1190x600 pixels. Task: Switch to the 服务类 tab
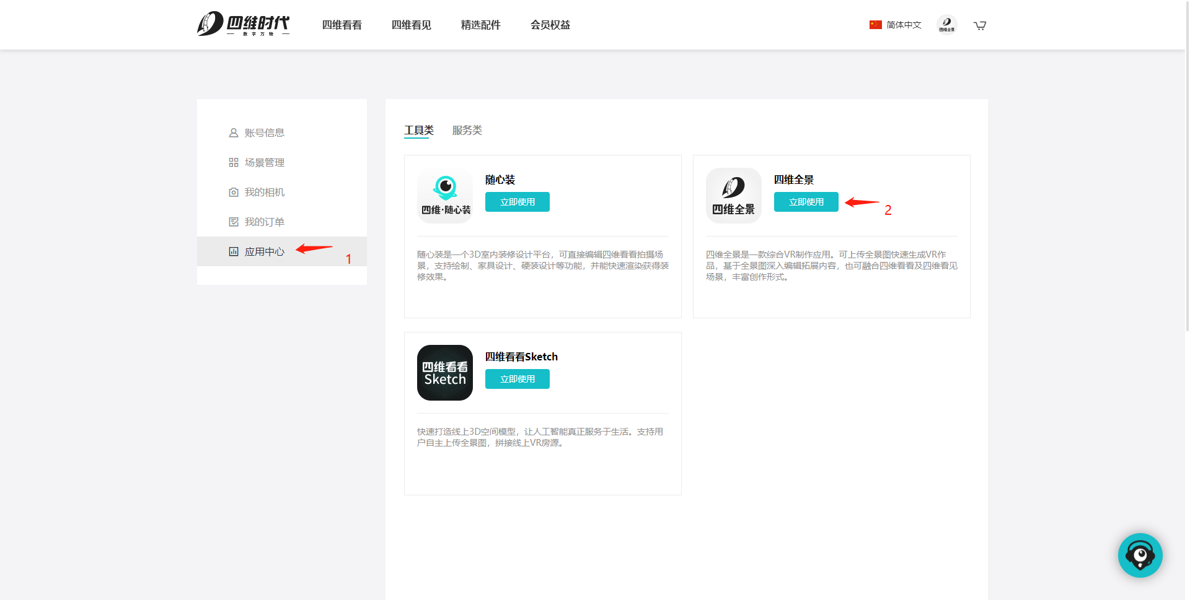pyautogui.click(x=467, y=130)
